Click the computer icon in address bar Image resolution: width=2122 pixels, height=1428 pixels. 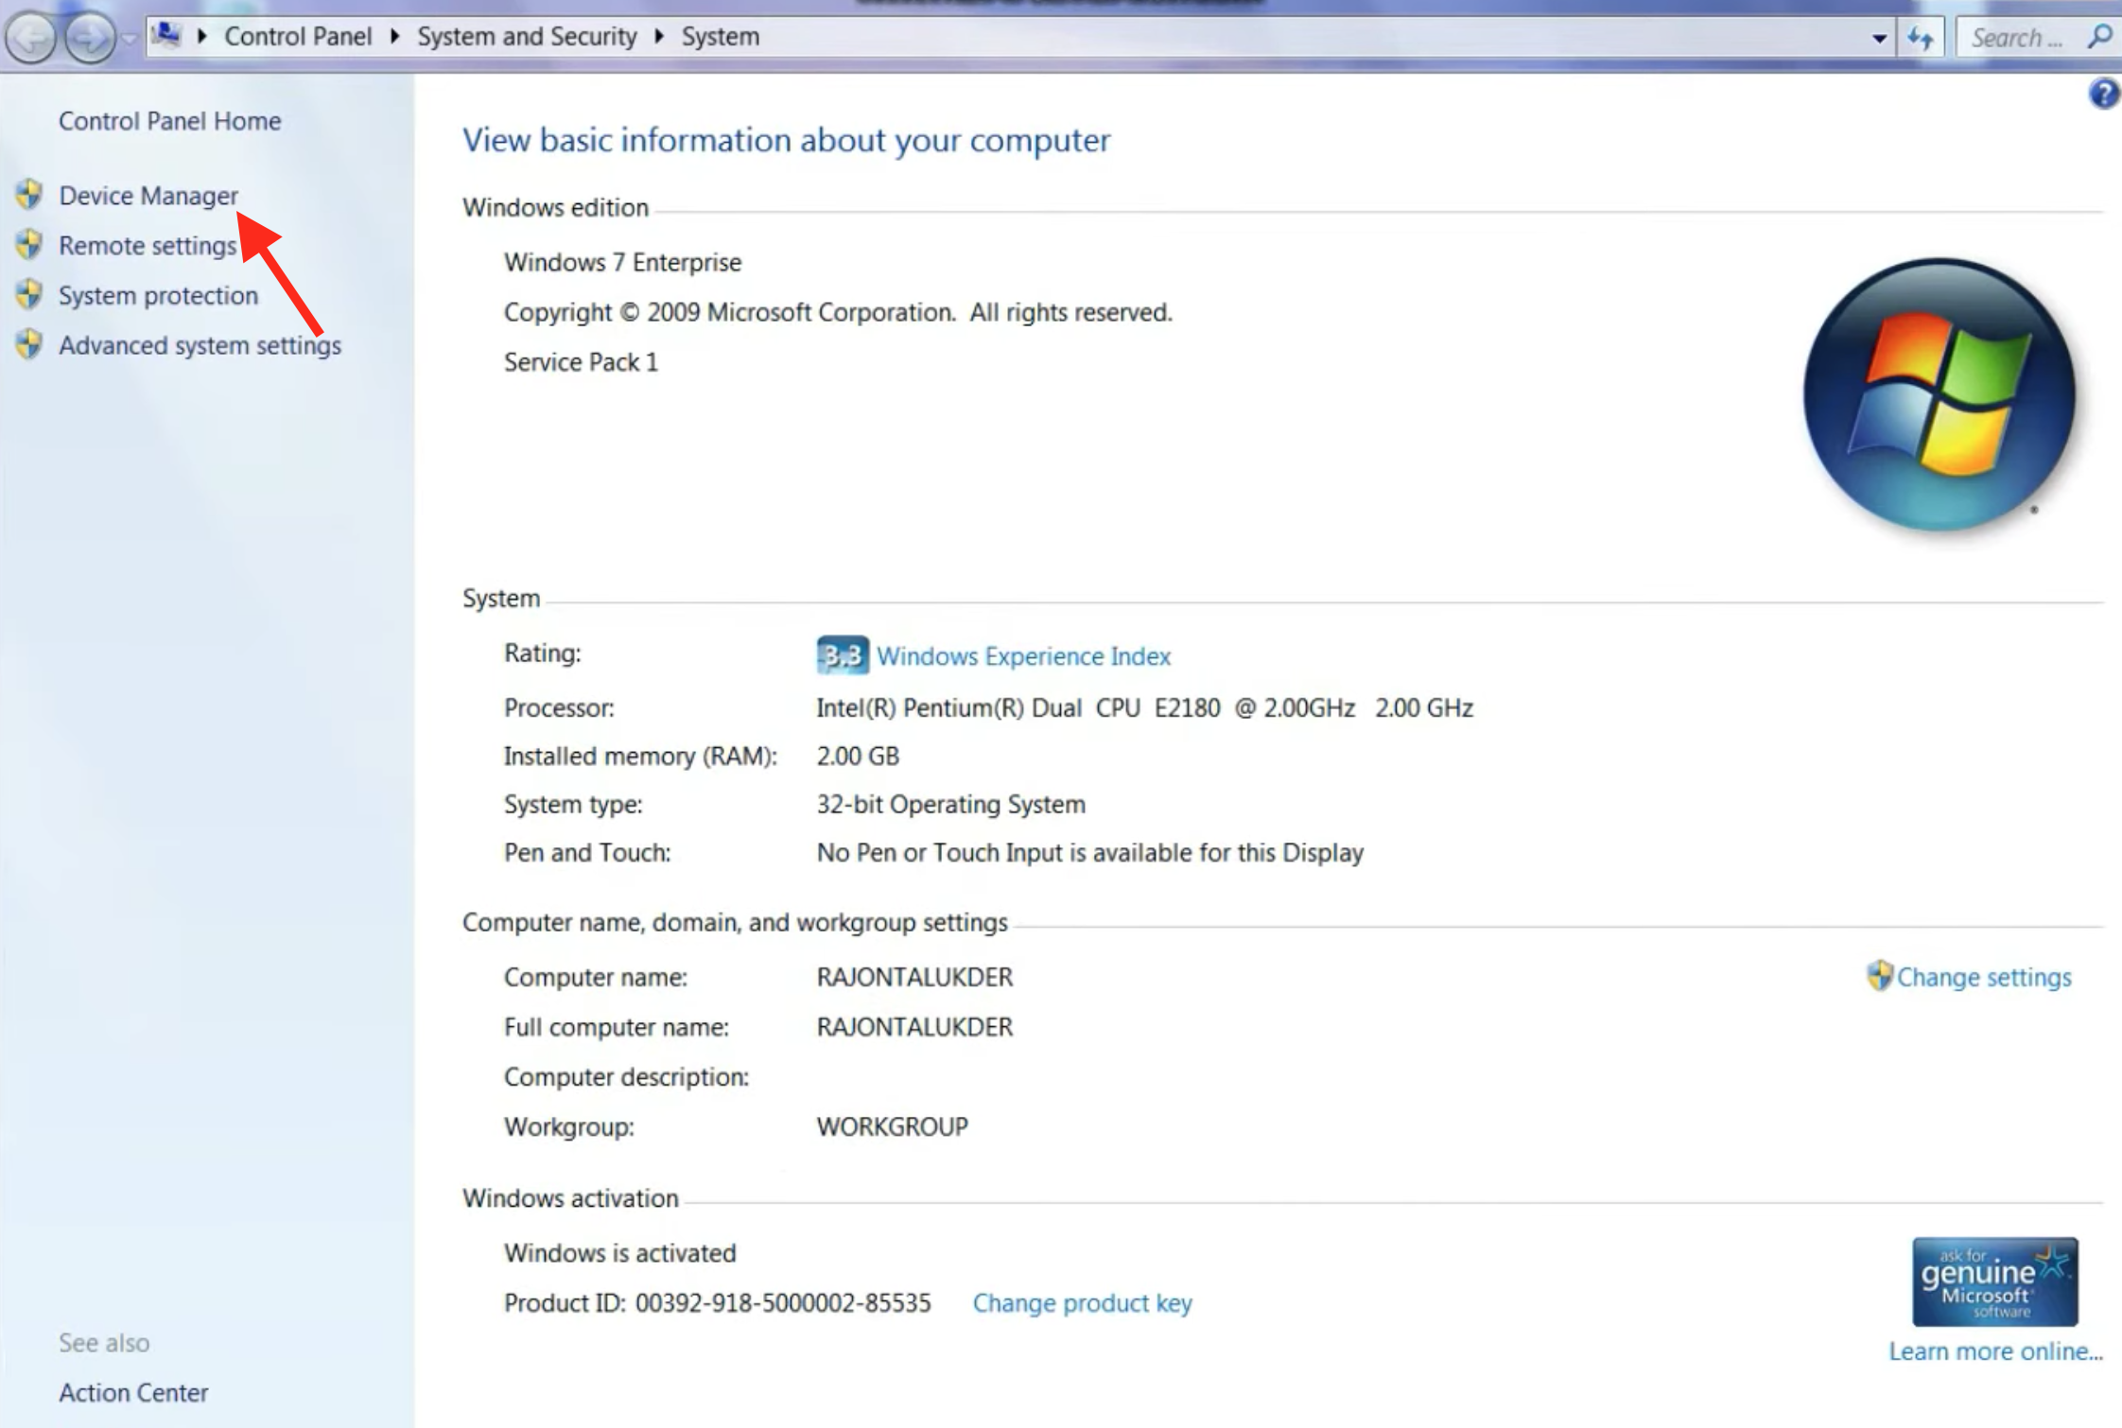click(x=167, y=36)
